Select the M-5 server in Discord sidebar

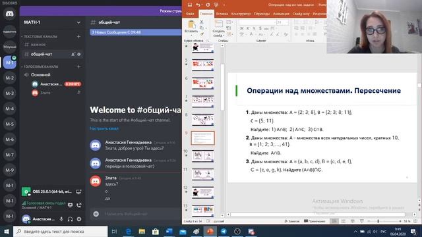pyautogui.click(x=9, y=124)
